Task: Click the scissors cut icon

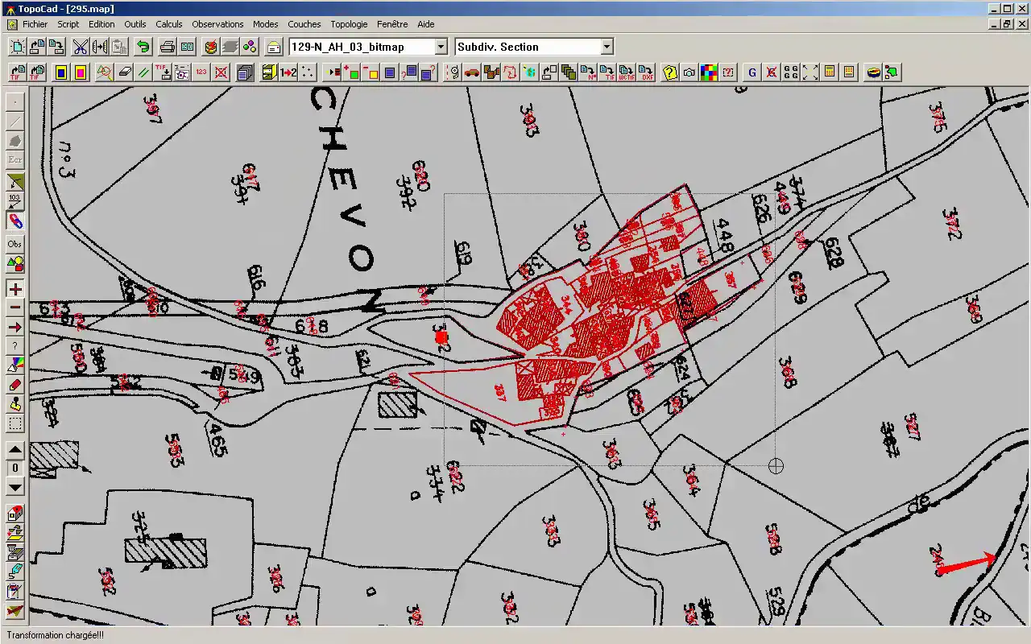Action: point(80,47)
